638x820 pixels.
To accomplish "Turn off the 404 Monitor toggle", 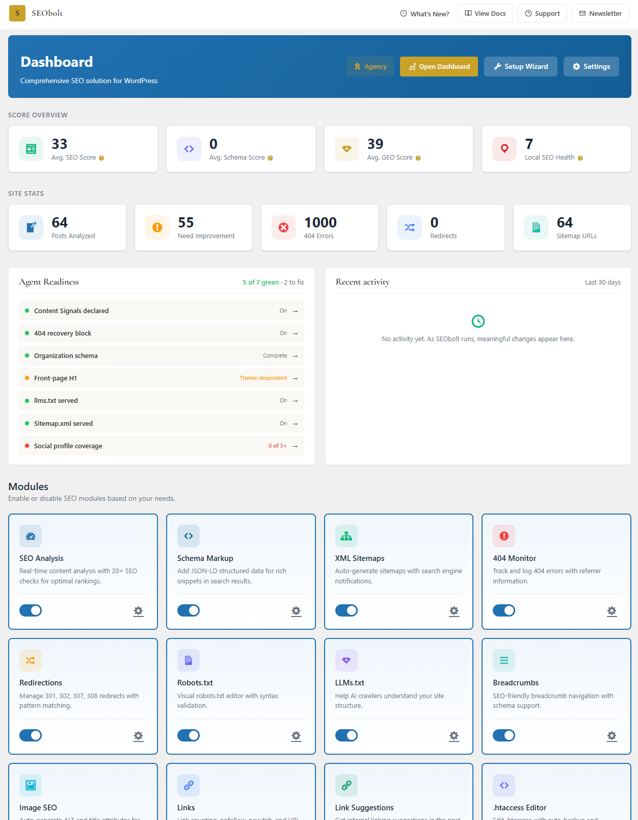I will pyautogui.click(x=504, y=610).
